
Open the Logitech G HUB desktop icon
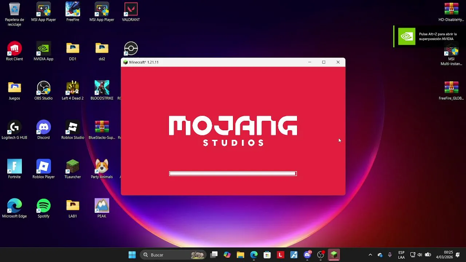click(x=15, y=130)
